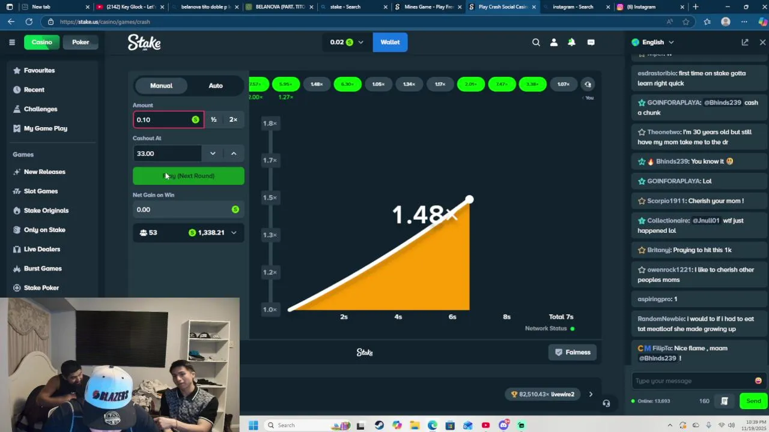
Task: Click the Cashout At input field
Action: click(168, 154)
